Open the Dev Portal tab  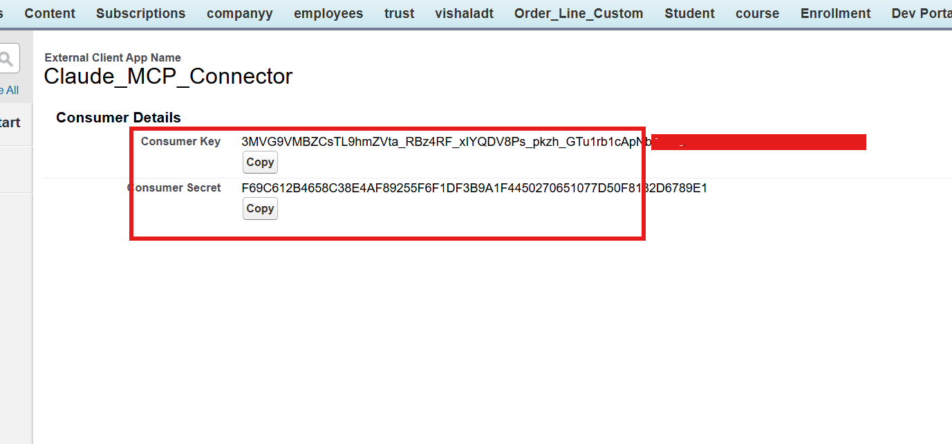(x=922, y=14)
